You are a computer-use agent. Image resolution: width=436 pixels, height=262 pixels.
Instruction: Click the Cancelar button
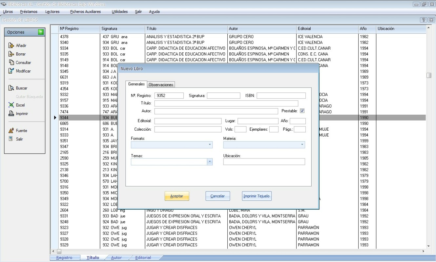218,196
